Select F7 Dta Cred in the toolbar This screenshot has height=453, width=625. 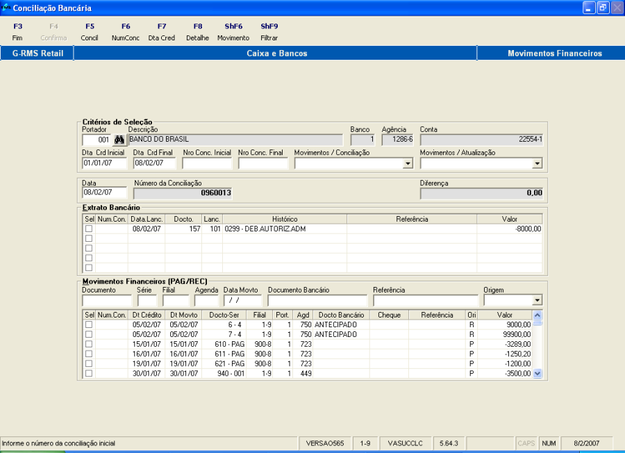click(162, 31)
